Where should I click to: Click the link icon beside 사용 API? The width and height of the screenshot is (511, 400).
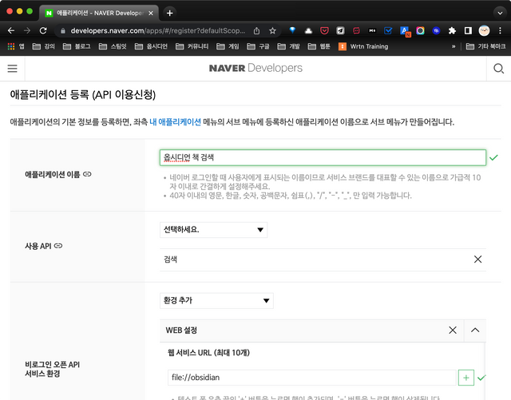coord(58,246)
